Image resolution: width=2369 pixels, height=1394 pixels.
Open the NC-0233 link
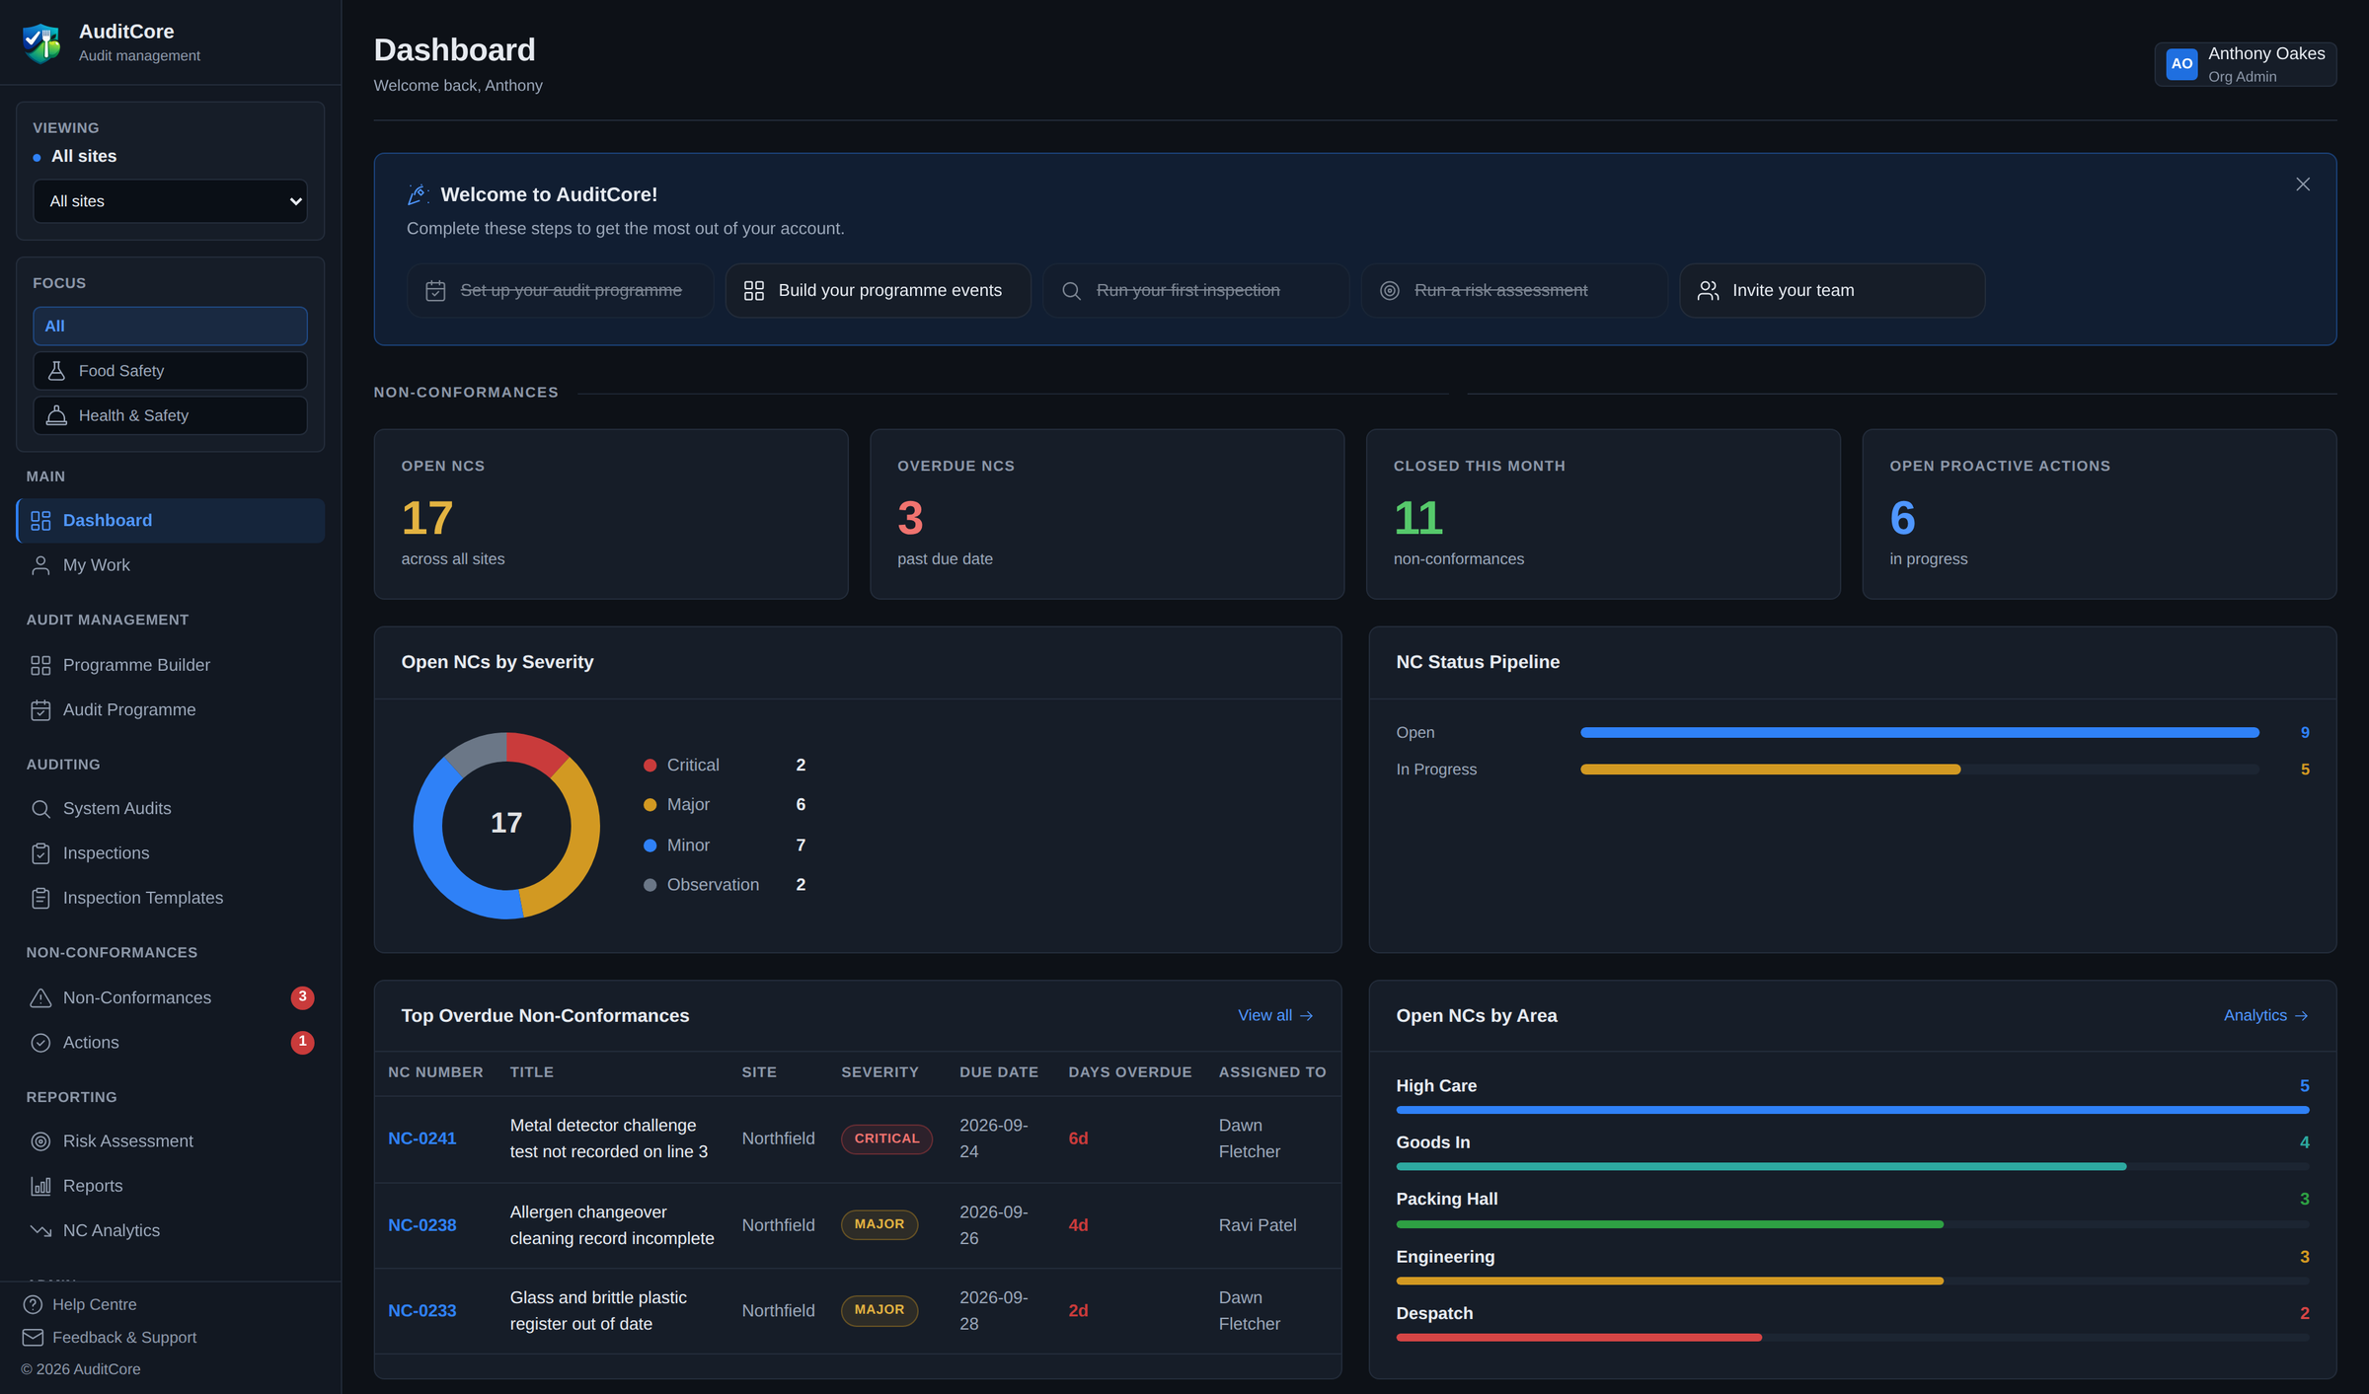[x=422, y=1311]
